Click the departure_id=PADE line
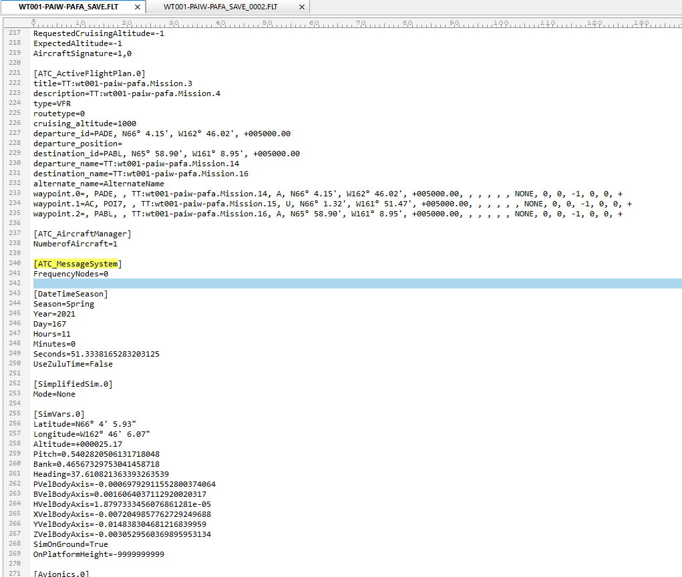The image size is (682, 577). click(162, 134)
